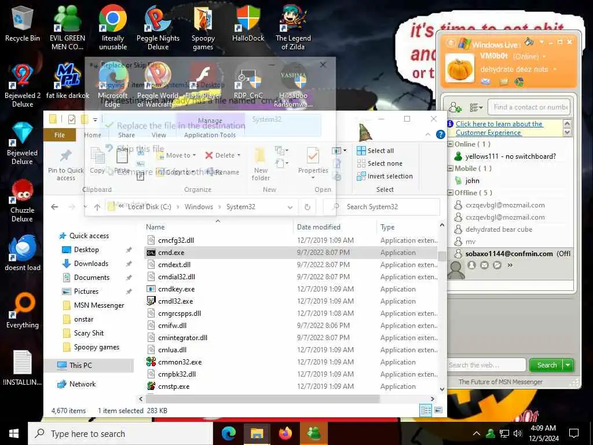Click The Future of MSN Messenger footer
593x445 pixels.
pyautogui.click(x=500, y=382)
